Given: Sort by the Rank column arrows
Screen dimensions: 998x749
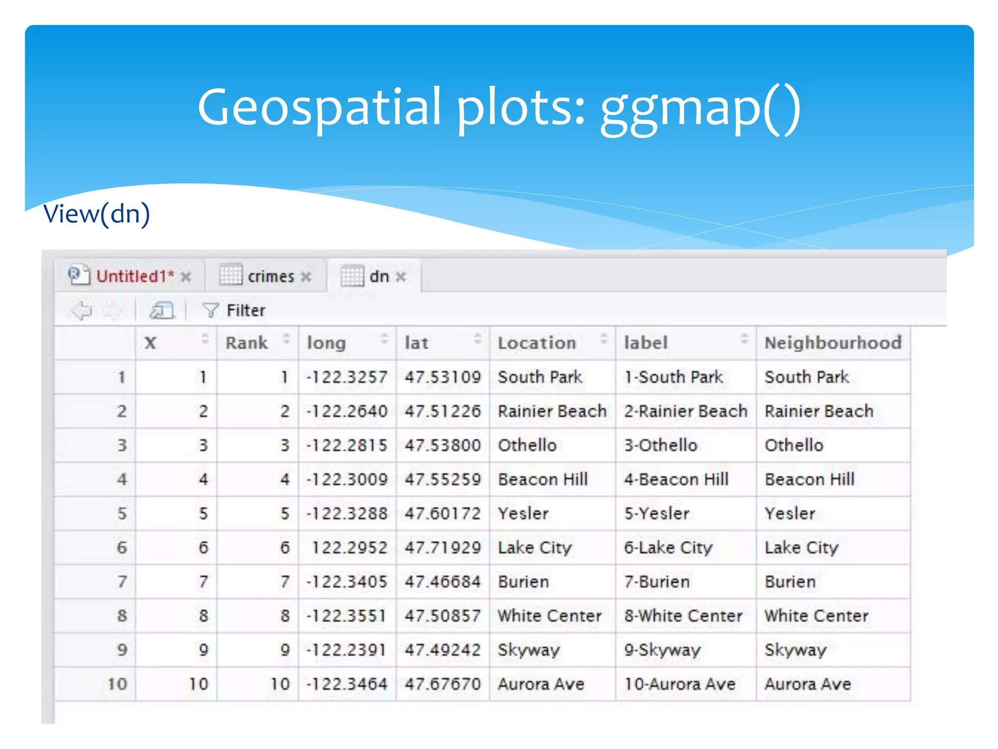Looking at the screenshot, I should click(287, 338).
